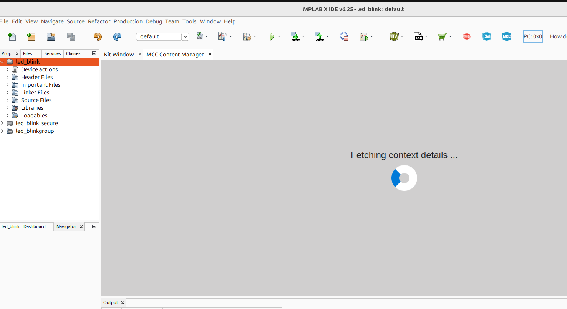
Task: Open the Navigate menu
Action: pyautogui.click(x=52, y=21)
